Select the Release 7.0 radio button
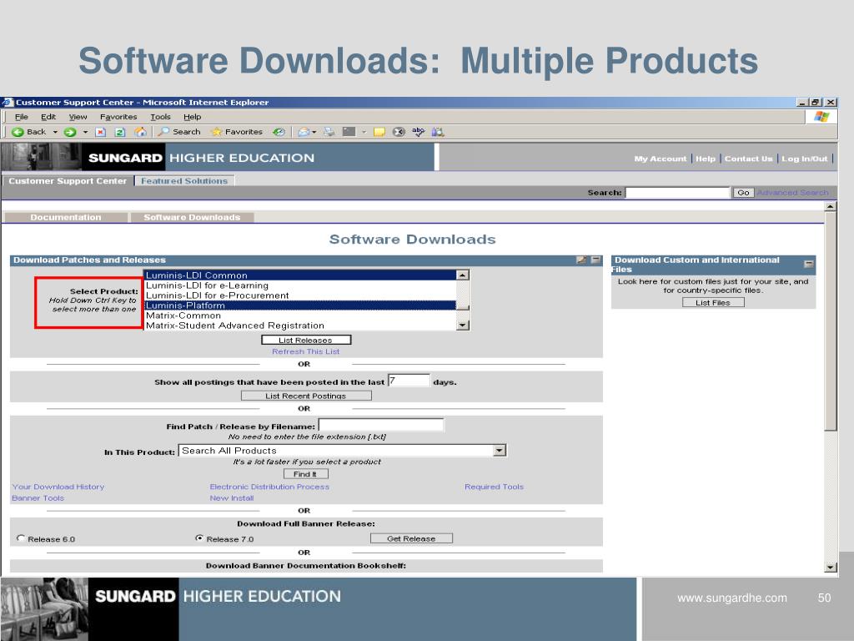854x641 pixels. point(199,538)
